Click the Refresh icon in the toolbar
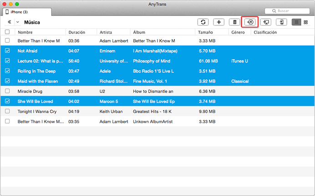Viewport: 315px width, 196px height. [203, 22]
